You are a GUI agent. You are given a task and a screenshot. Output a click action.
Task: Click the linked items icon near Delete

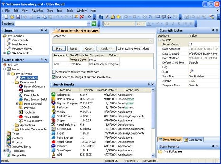76,17
